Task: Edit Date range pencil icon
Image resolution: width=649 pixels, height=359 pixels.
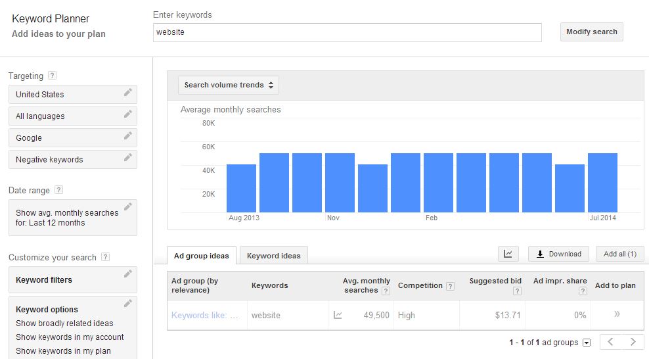Action: [x=128, y=206]
